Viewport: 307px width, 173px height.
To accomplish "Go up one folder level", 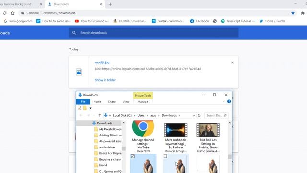I will (x=100, y=115).
